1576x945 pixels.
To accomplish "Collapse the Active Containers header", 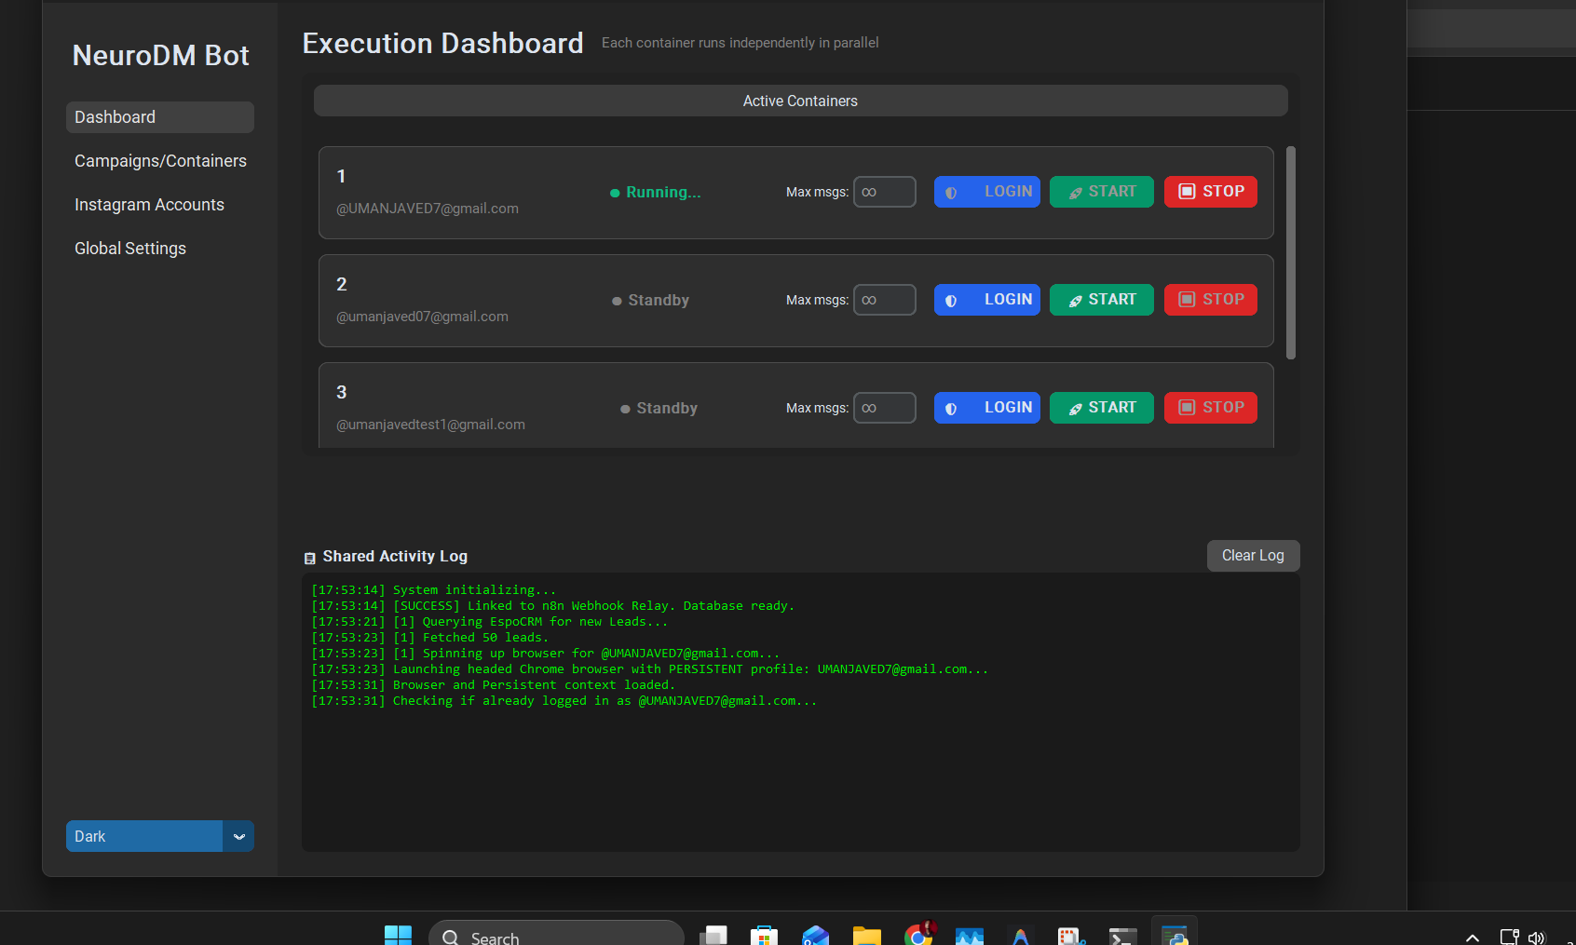I will pos(799,101).
